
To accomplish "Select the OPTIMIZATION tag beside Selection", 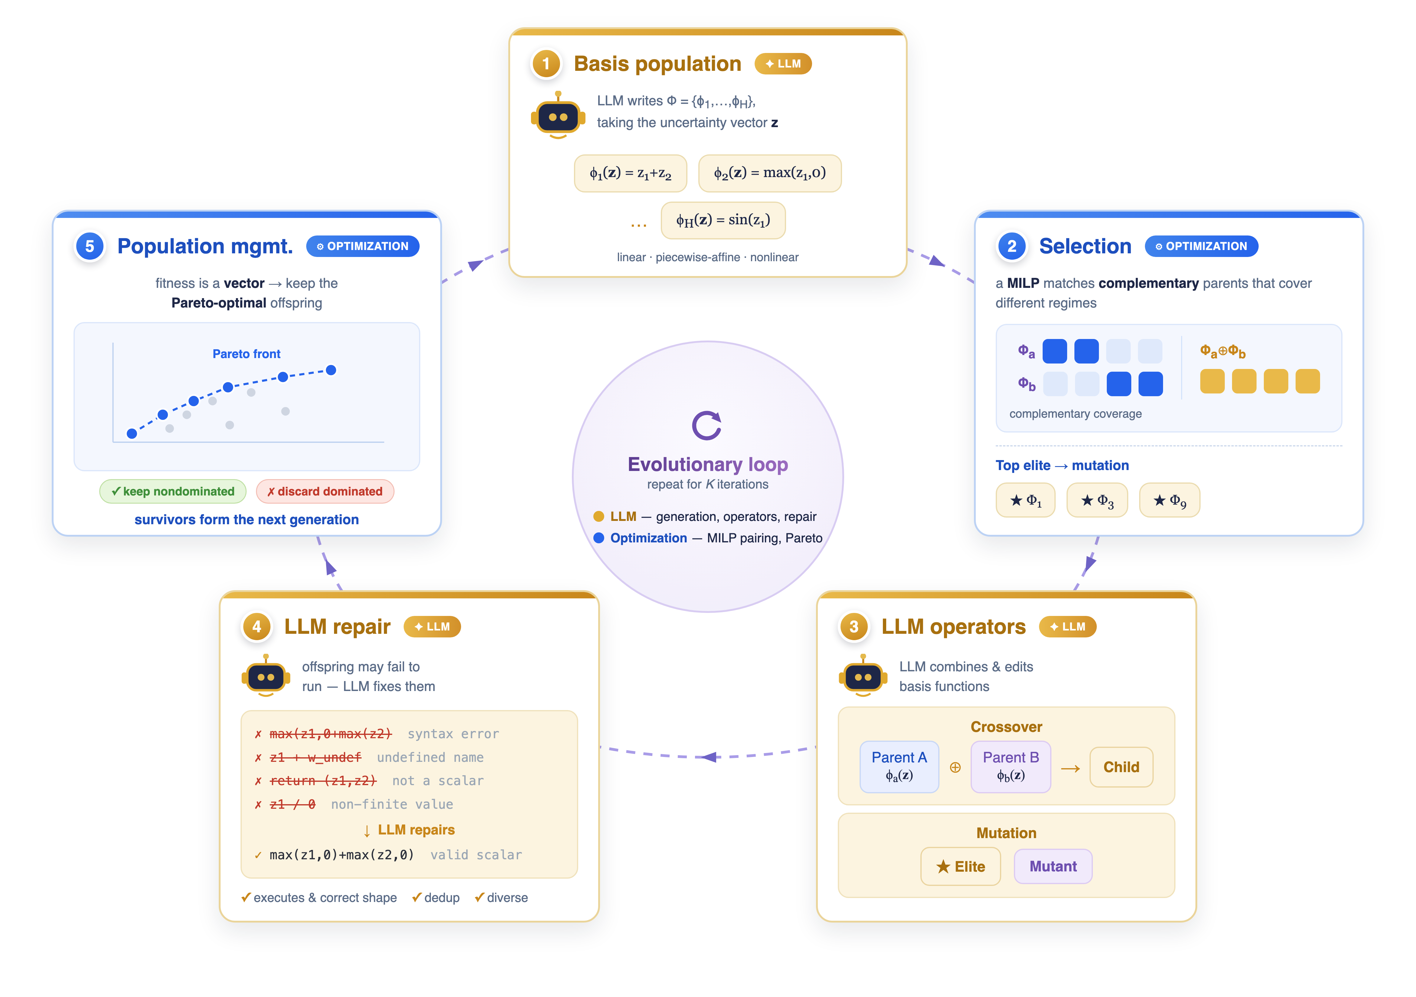I will [x=1201, y=246].
